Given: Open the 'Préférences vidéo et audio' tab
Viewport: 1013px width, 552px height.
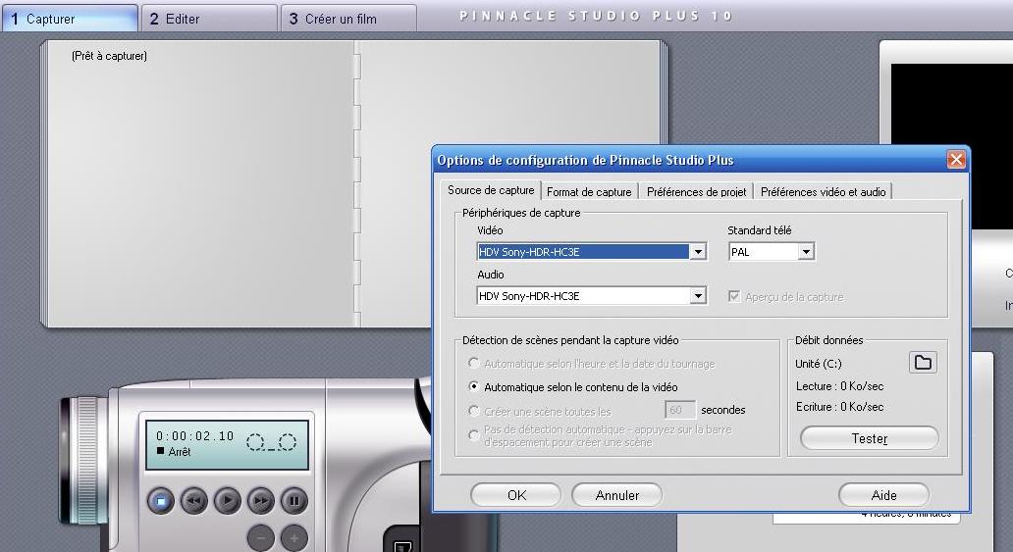Looking at the screenshot, I should pyautogui.click(x=823, y=192).
